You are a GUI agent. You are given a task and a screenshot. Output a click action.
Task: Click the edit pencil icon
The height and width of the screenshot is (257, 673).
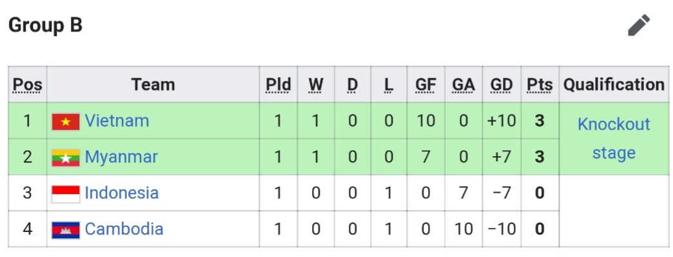point(639,26)
